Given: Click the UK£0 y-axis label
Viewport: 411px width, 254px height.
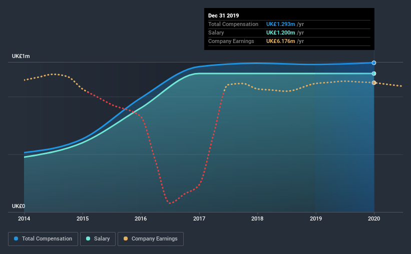Looking at the screenshot, I should pyautogui.click(x=19, y=206).
